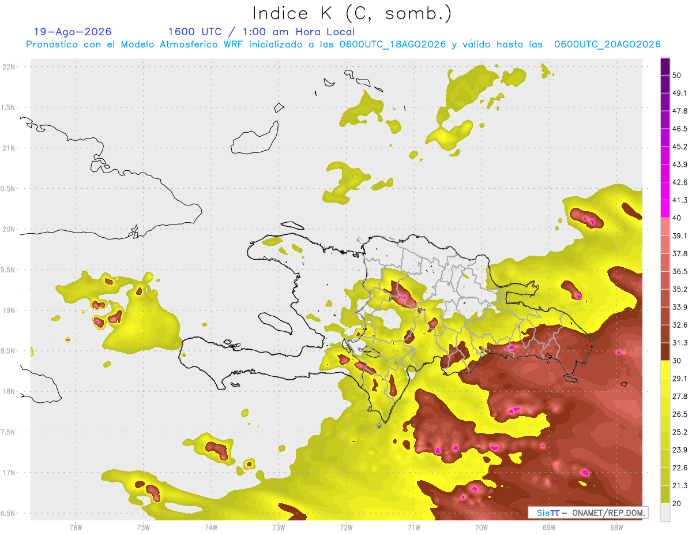Click the '22N' latitude label
This screenshot has width=692, height=535.
click(x=10, y=66)
